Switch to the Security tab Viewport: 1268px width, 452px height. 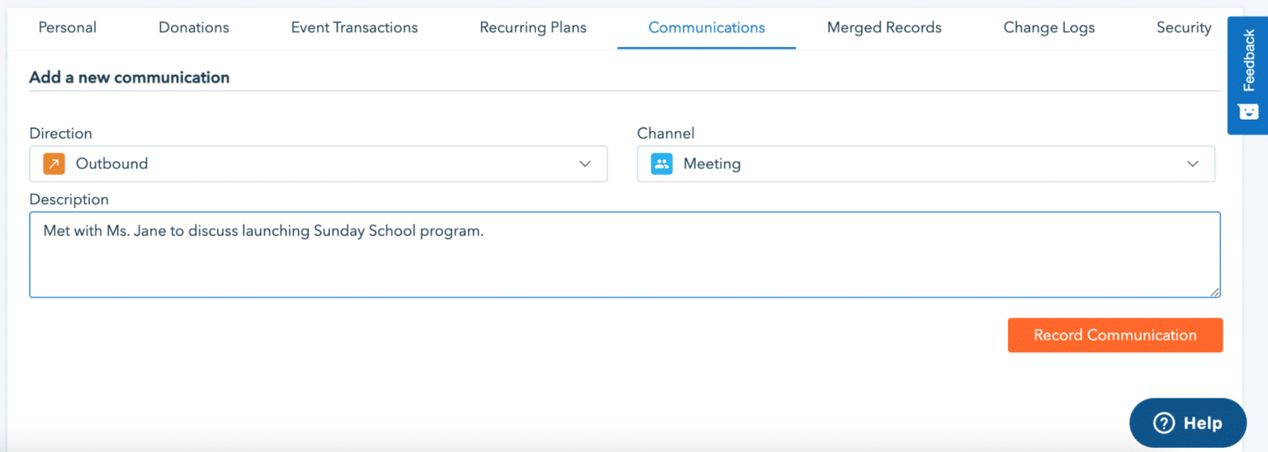coord(1184,28)
